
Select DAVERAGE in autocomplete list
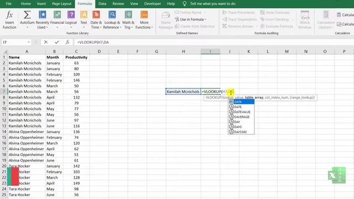pos(241,117)
